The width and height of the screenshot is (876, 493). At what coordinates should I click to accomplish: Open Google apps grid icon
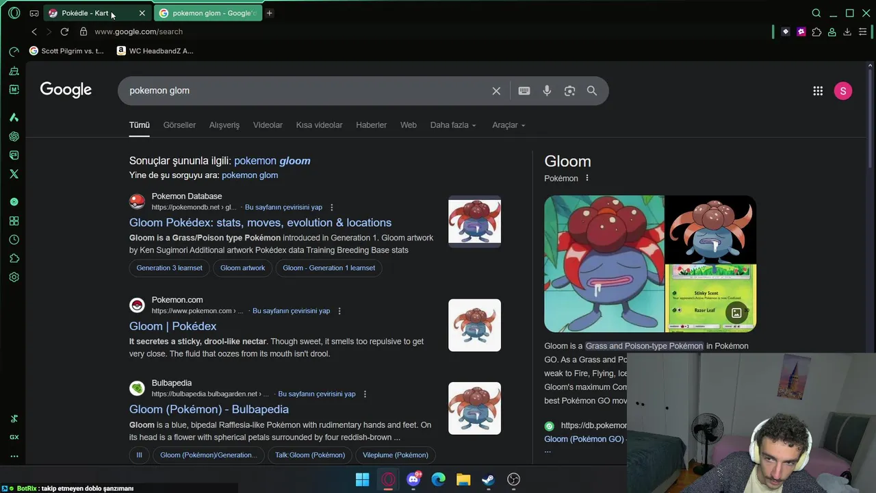pyautogui.click(x=818, y=91)
